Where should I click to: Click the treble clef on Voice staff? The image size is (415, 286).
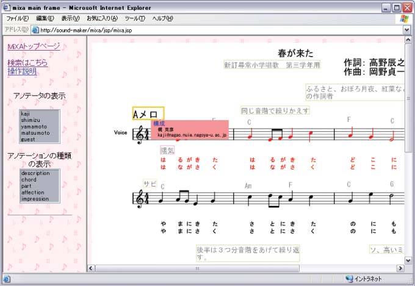coord(140,135)
